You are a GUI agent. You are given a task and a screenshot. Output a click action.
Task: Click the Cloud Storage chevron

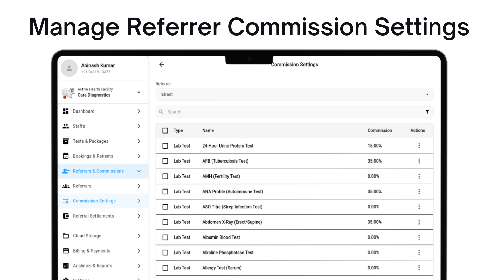pos(139,236)
